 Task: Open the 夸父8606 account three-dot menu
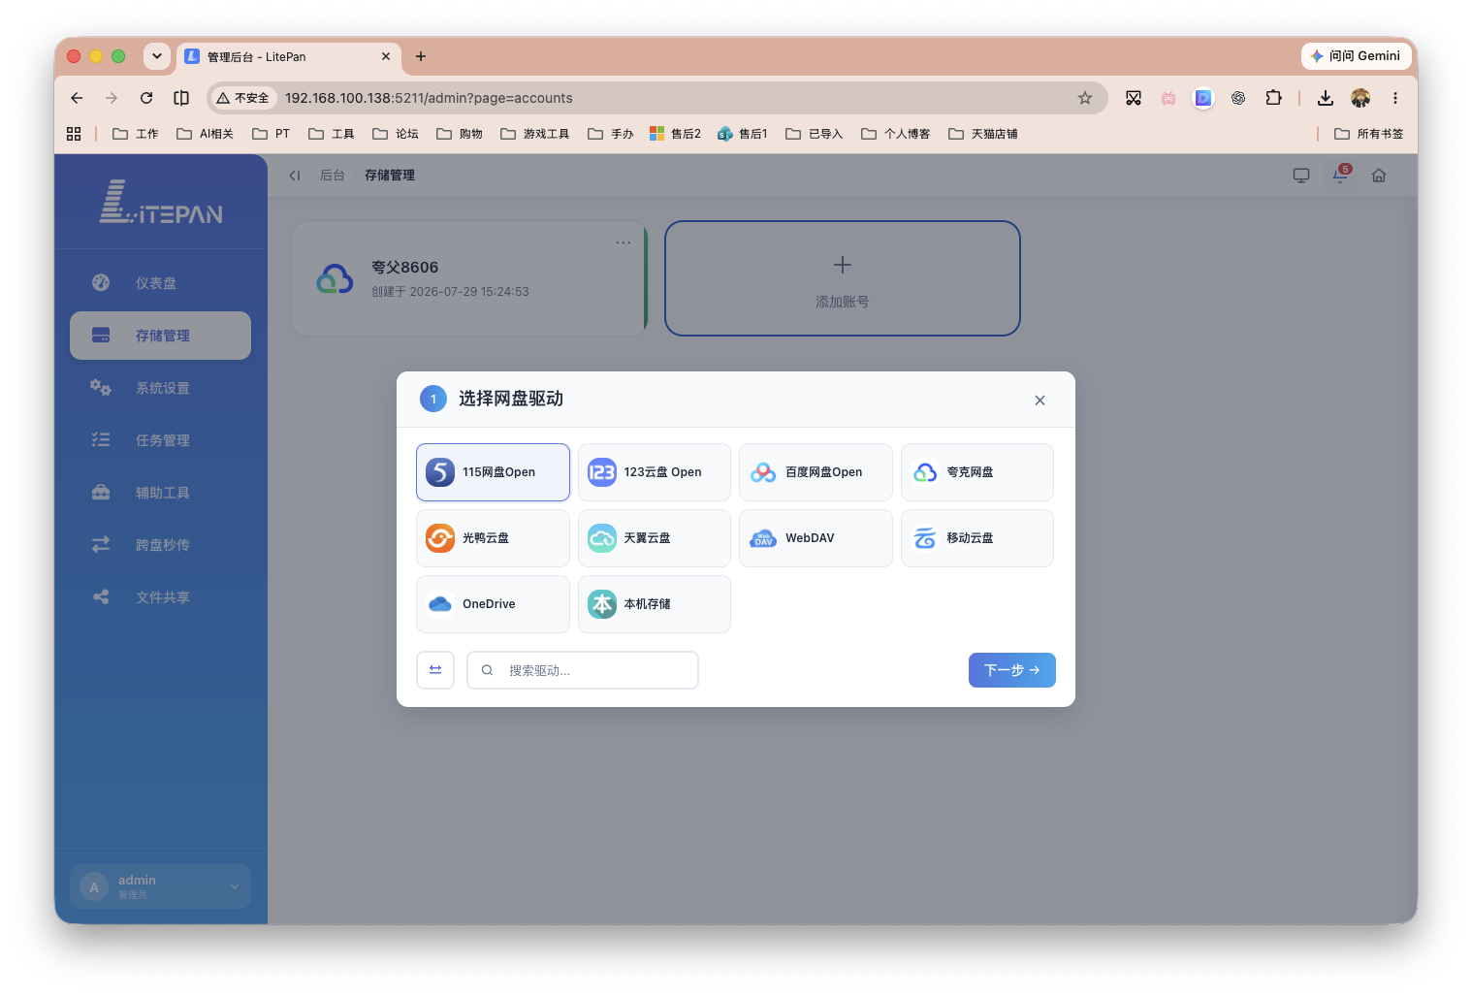624,242
